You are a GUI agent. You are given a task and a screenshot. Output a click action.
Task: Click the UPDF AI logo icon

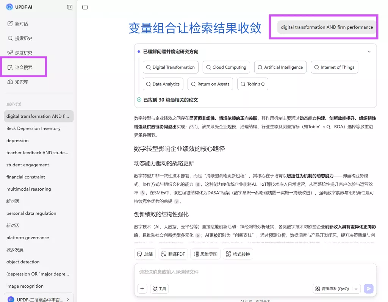click(9, 7)
